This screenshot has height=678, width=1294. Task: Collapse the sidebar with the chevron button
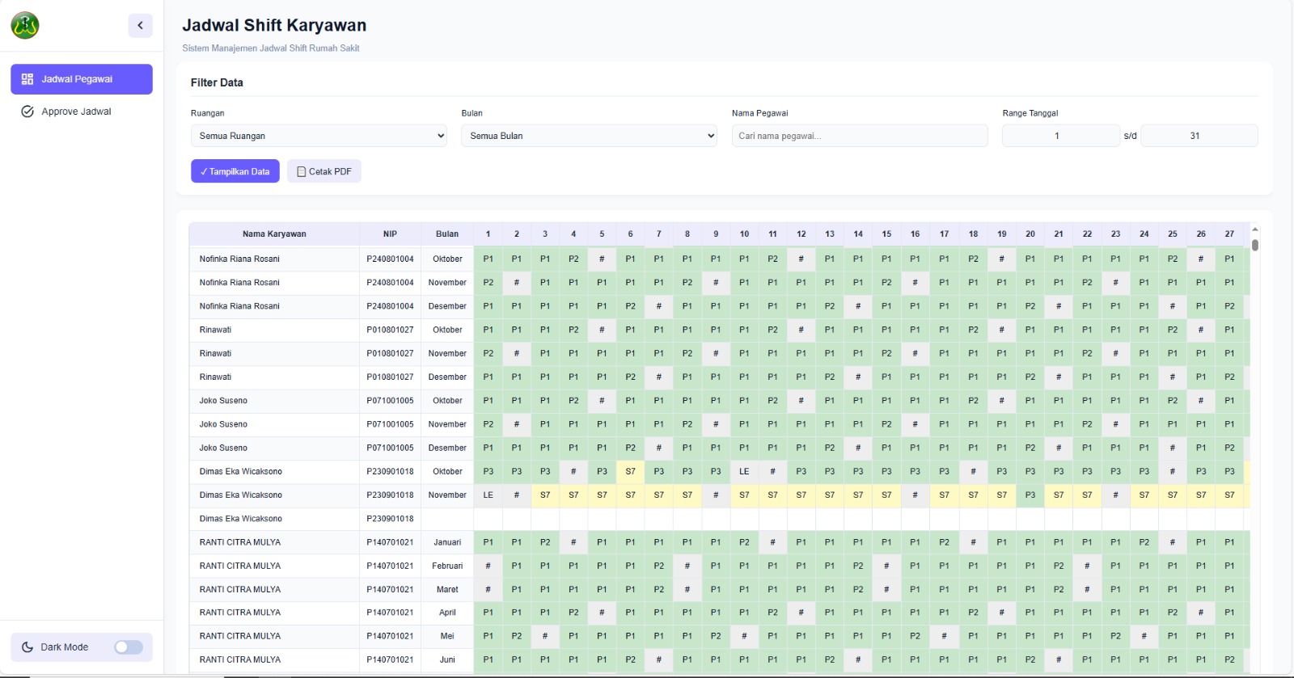[140, 26]
